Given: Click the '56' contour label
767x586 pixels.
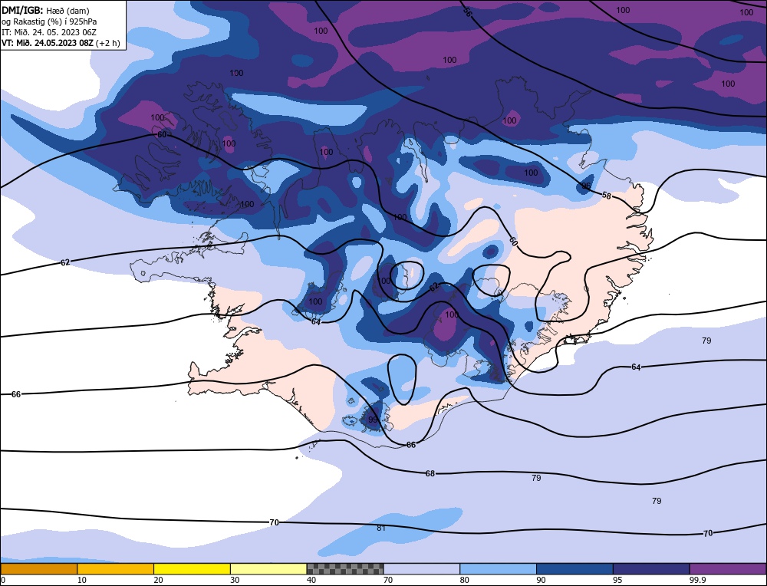Looking at the screenshot, I should pos(467,13).
